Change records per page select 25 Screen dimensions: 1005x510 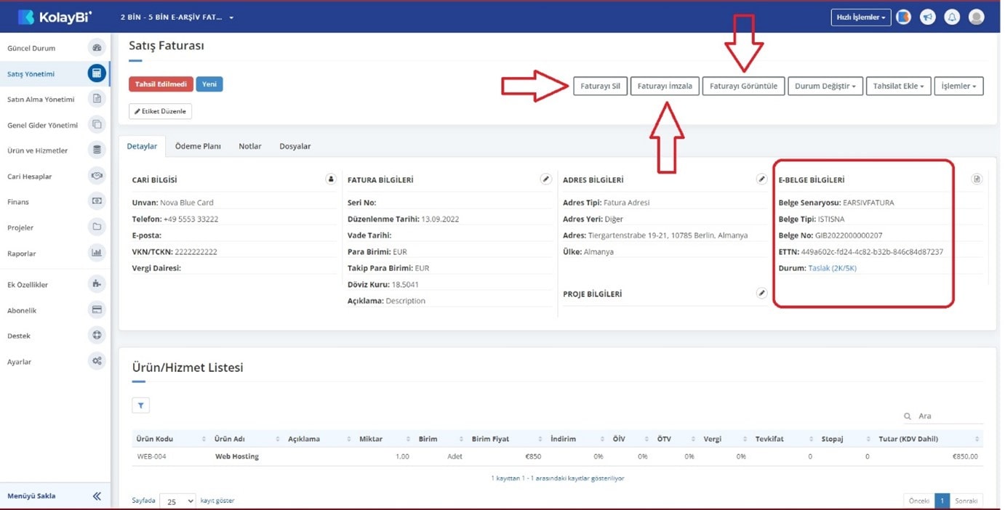point(178,501)
